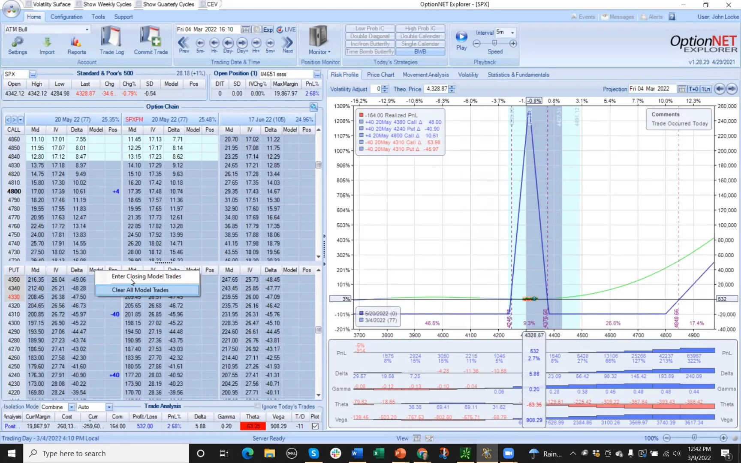Switch to LIVE mode

tap(286, 30)
